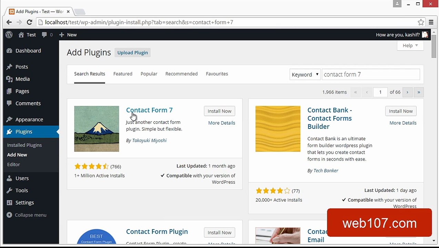Open the Chrome hamburger menu

[431, 22]
